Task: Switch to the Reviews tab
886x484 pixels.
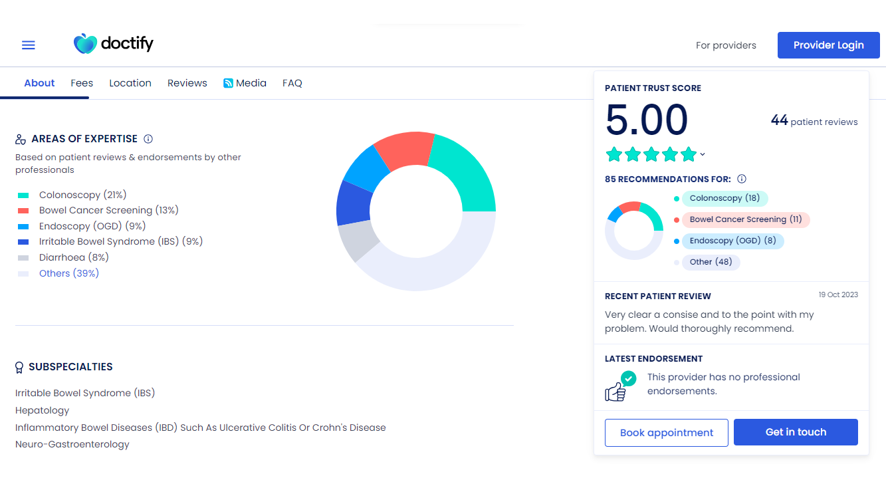Action: click(187, 82)
